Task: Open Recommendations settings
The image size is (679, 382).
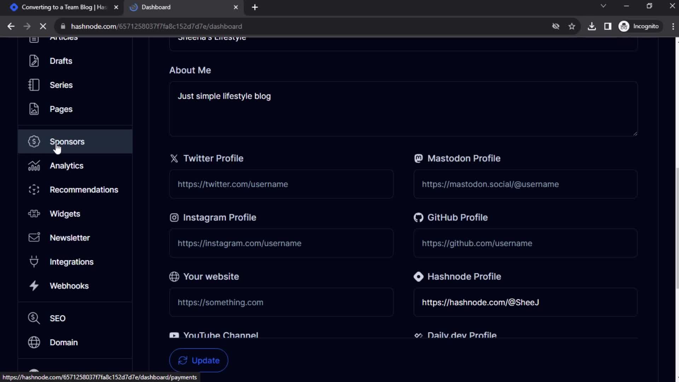Action: [84, 189]
